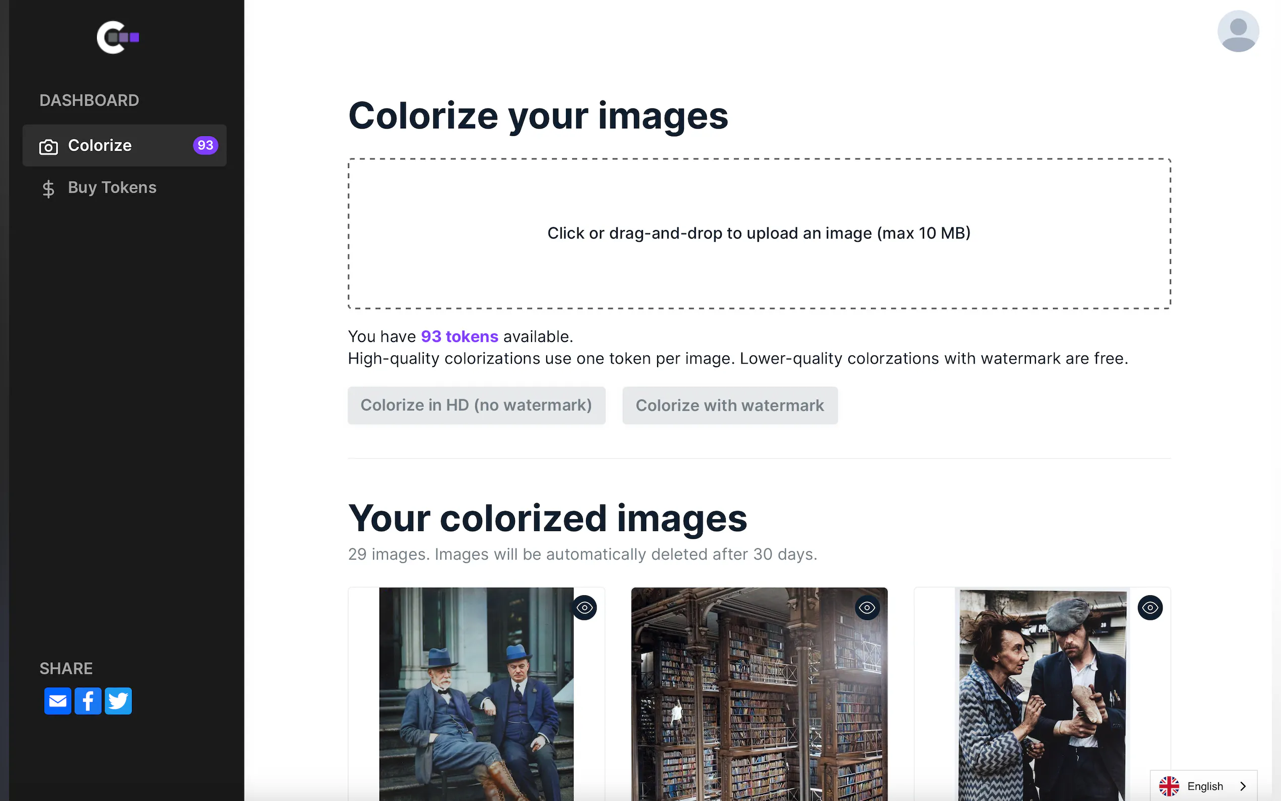Open the English language selector

pos(1204,786)
